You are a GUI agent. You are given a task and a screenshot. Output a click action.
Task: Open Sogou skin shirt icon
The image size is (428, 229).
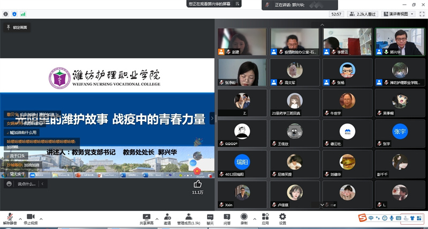[x=412, y=218]
